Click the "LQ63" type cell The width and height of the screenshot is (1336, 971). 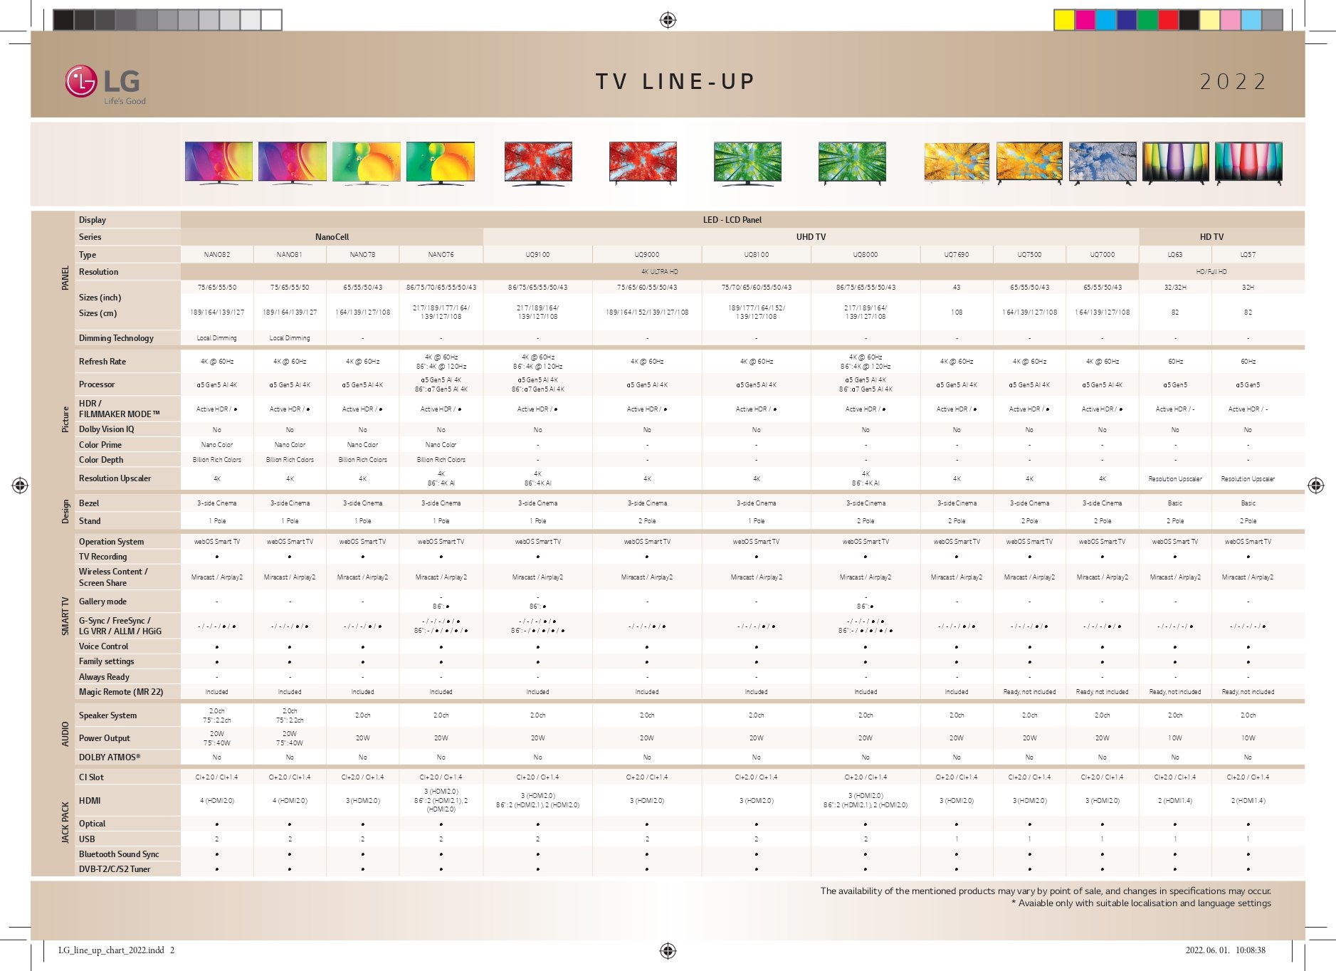[1175, 255]
